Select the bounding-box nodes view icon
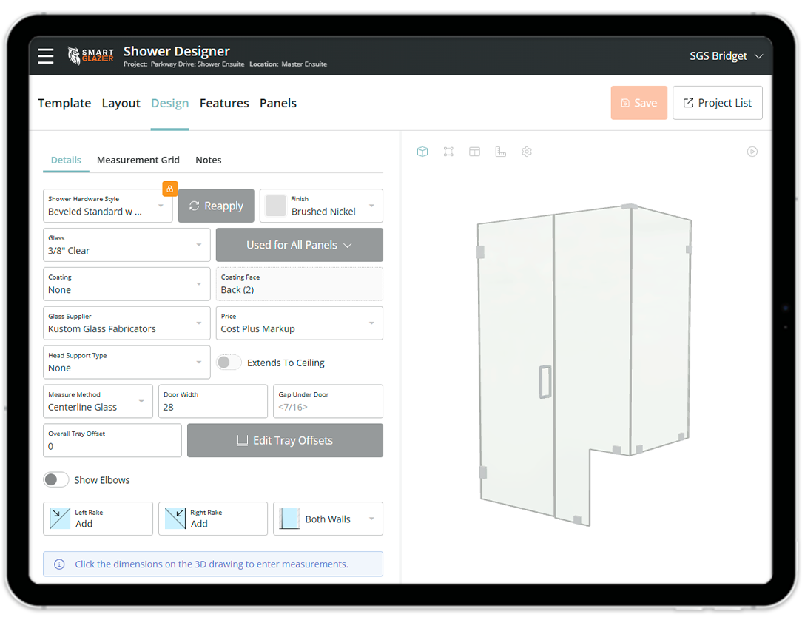 point(448,152)
